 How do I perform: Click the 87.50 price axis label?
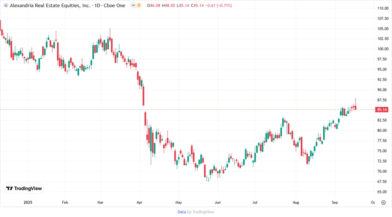383,100
